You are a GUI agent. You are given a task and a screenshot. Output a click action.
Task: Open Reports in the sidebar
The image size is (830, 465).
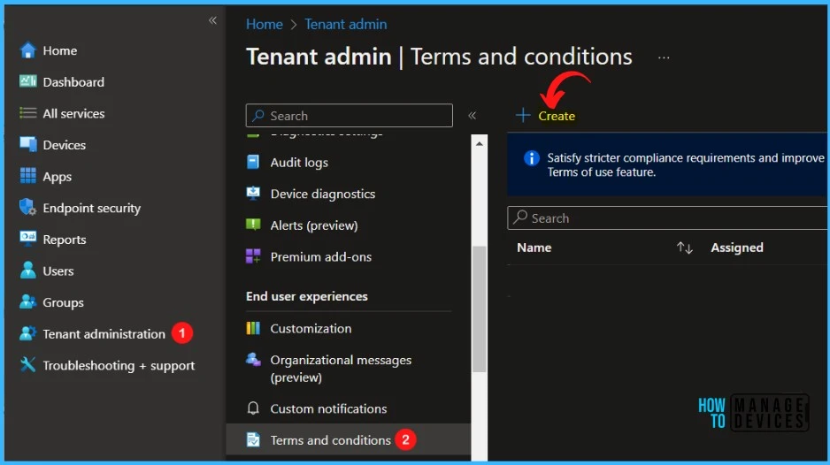(64, 240)
